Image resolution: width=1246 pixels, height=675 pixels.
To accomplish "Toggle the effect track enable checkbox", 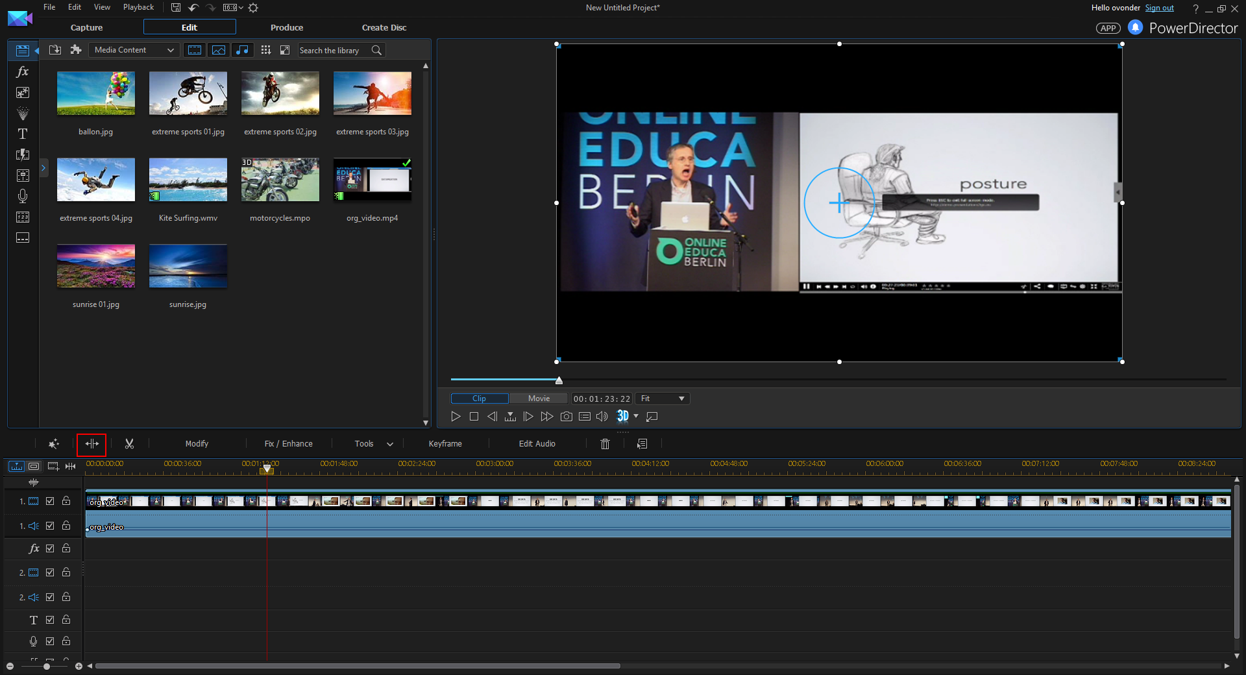I will click(x=50, y=548).
